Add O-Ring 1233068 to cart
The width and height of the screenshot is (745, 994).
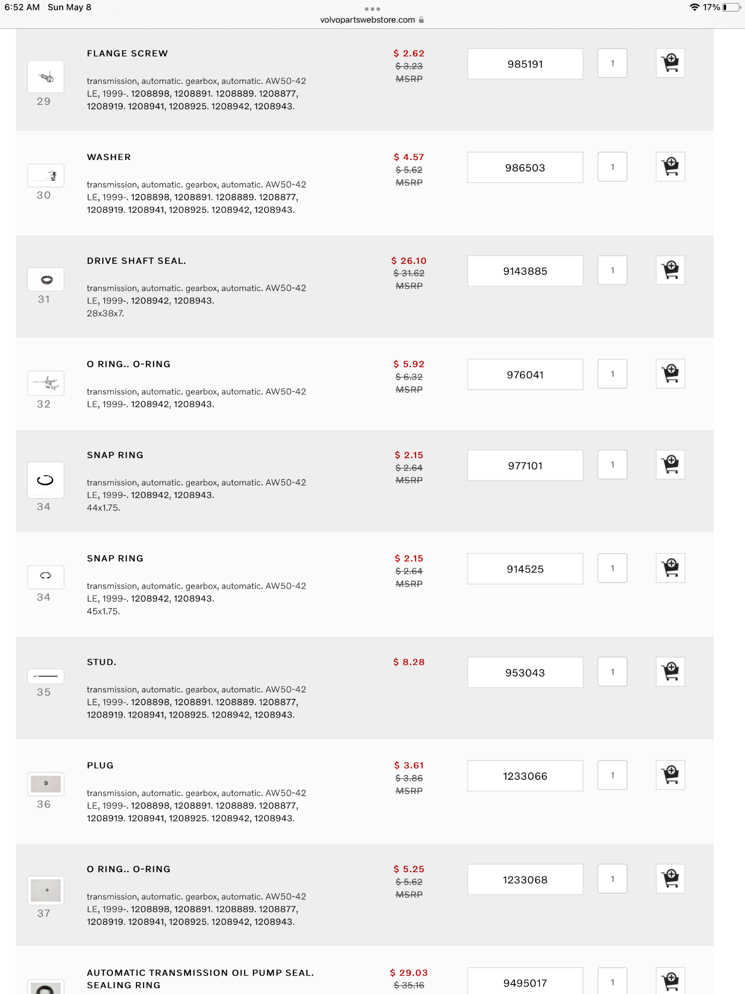point(670,879)
